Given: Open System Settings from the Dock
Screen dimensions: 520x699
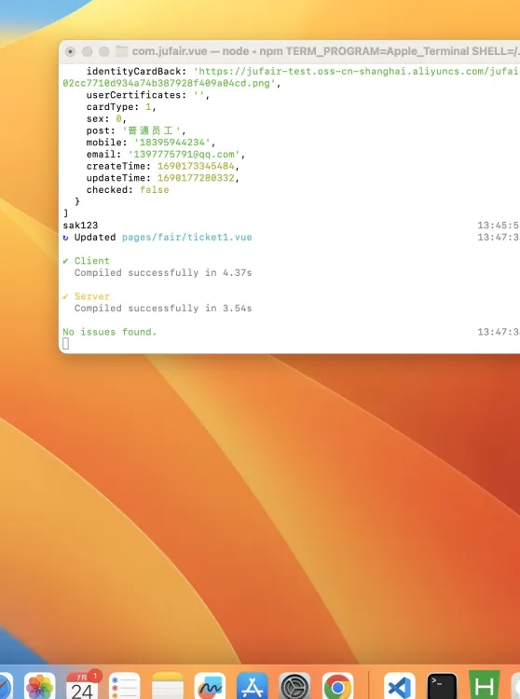Looking at the screenshot, I should [294, 686].
